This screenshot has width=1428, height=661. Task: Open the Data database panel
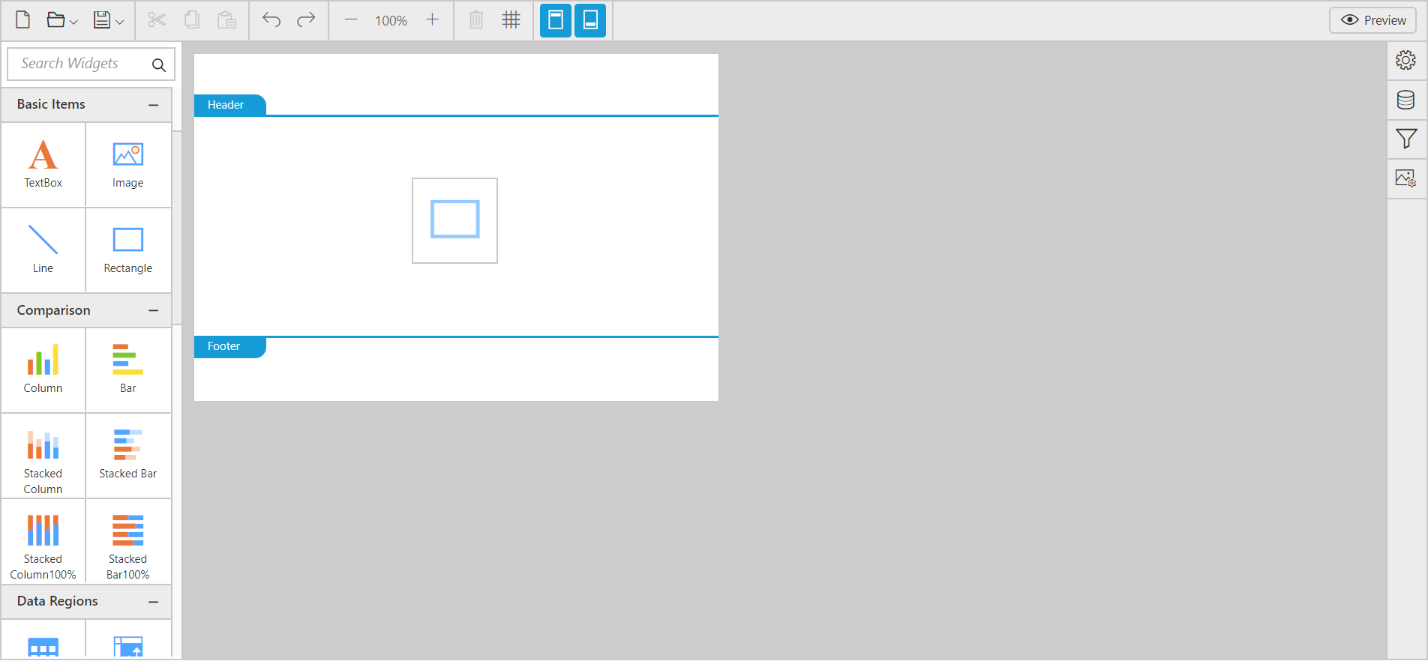point(1406,100)
